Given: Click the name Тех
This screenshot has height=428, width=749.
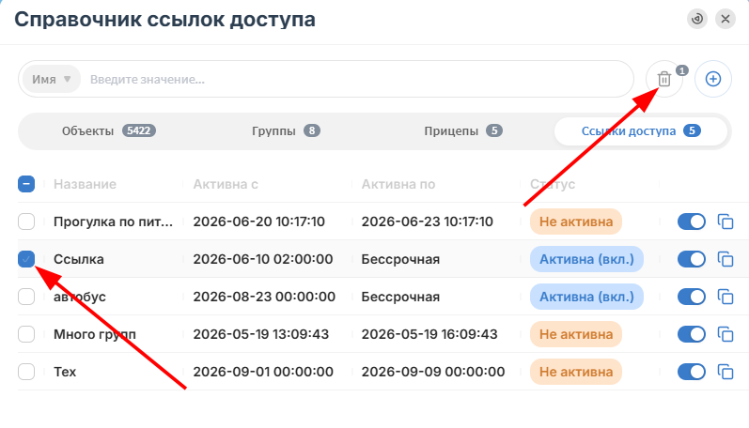Looking at the screenshot, I should pyautogui.click(x=65, y=372).
